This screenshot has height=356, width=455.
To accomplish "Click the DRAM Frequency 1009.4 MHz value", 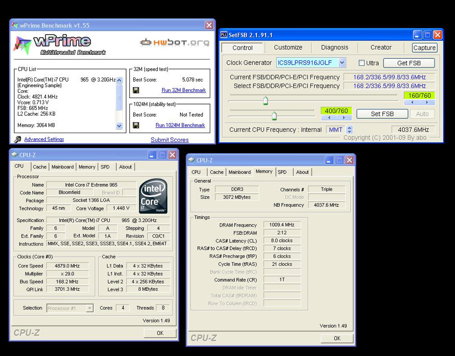I will click(282, 225).
